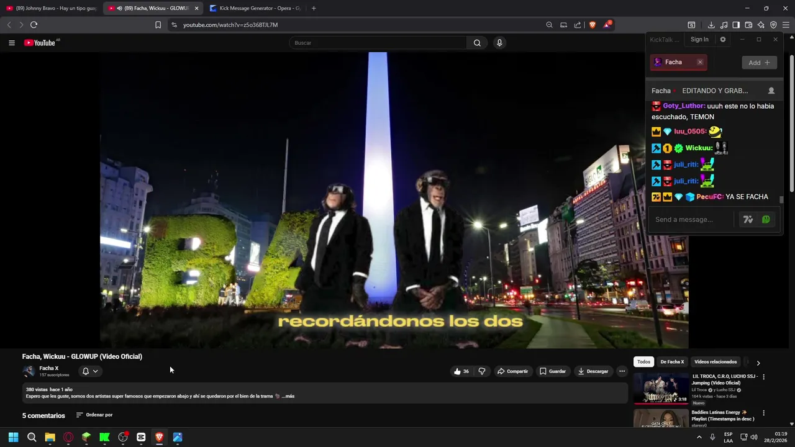Open the zoom-out magnifier in address bar
The height and width of the screenshot is (447, 795).
click(549, 25)
